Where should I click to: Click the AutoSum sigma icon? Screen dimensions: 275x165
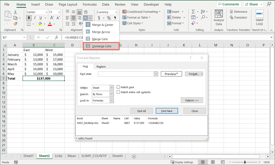pyautogui.click(x=193, y=12)
